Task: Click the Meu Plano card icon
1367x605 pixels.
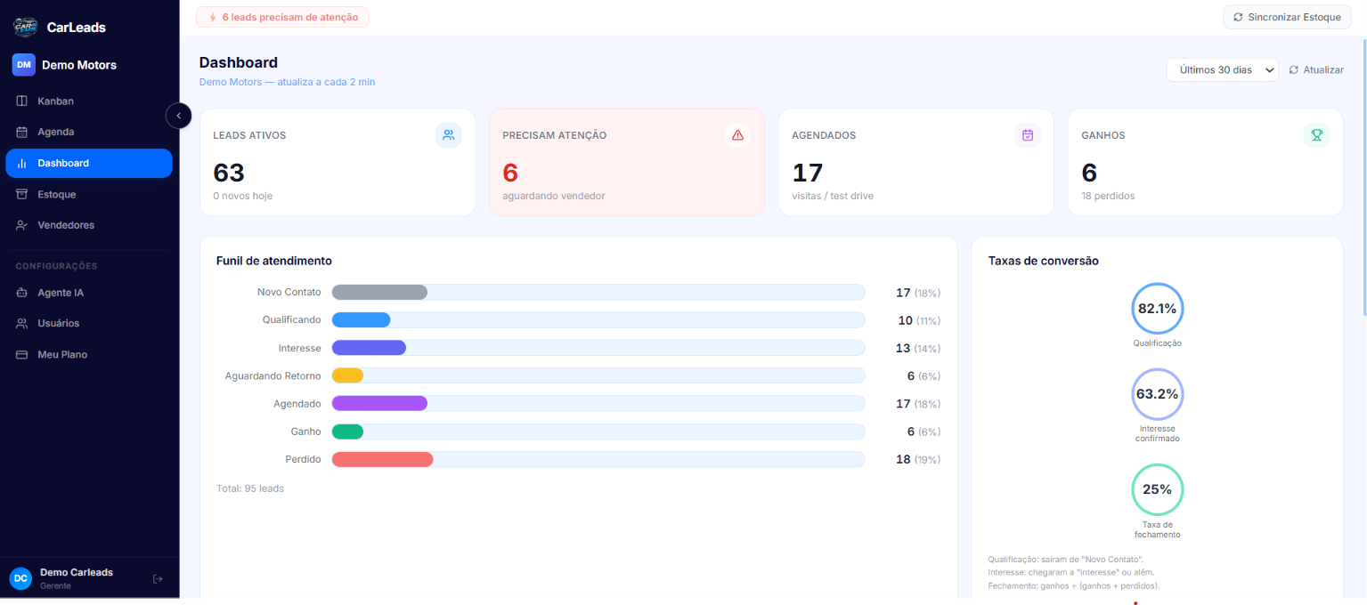Action: coord(22,354)
